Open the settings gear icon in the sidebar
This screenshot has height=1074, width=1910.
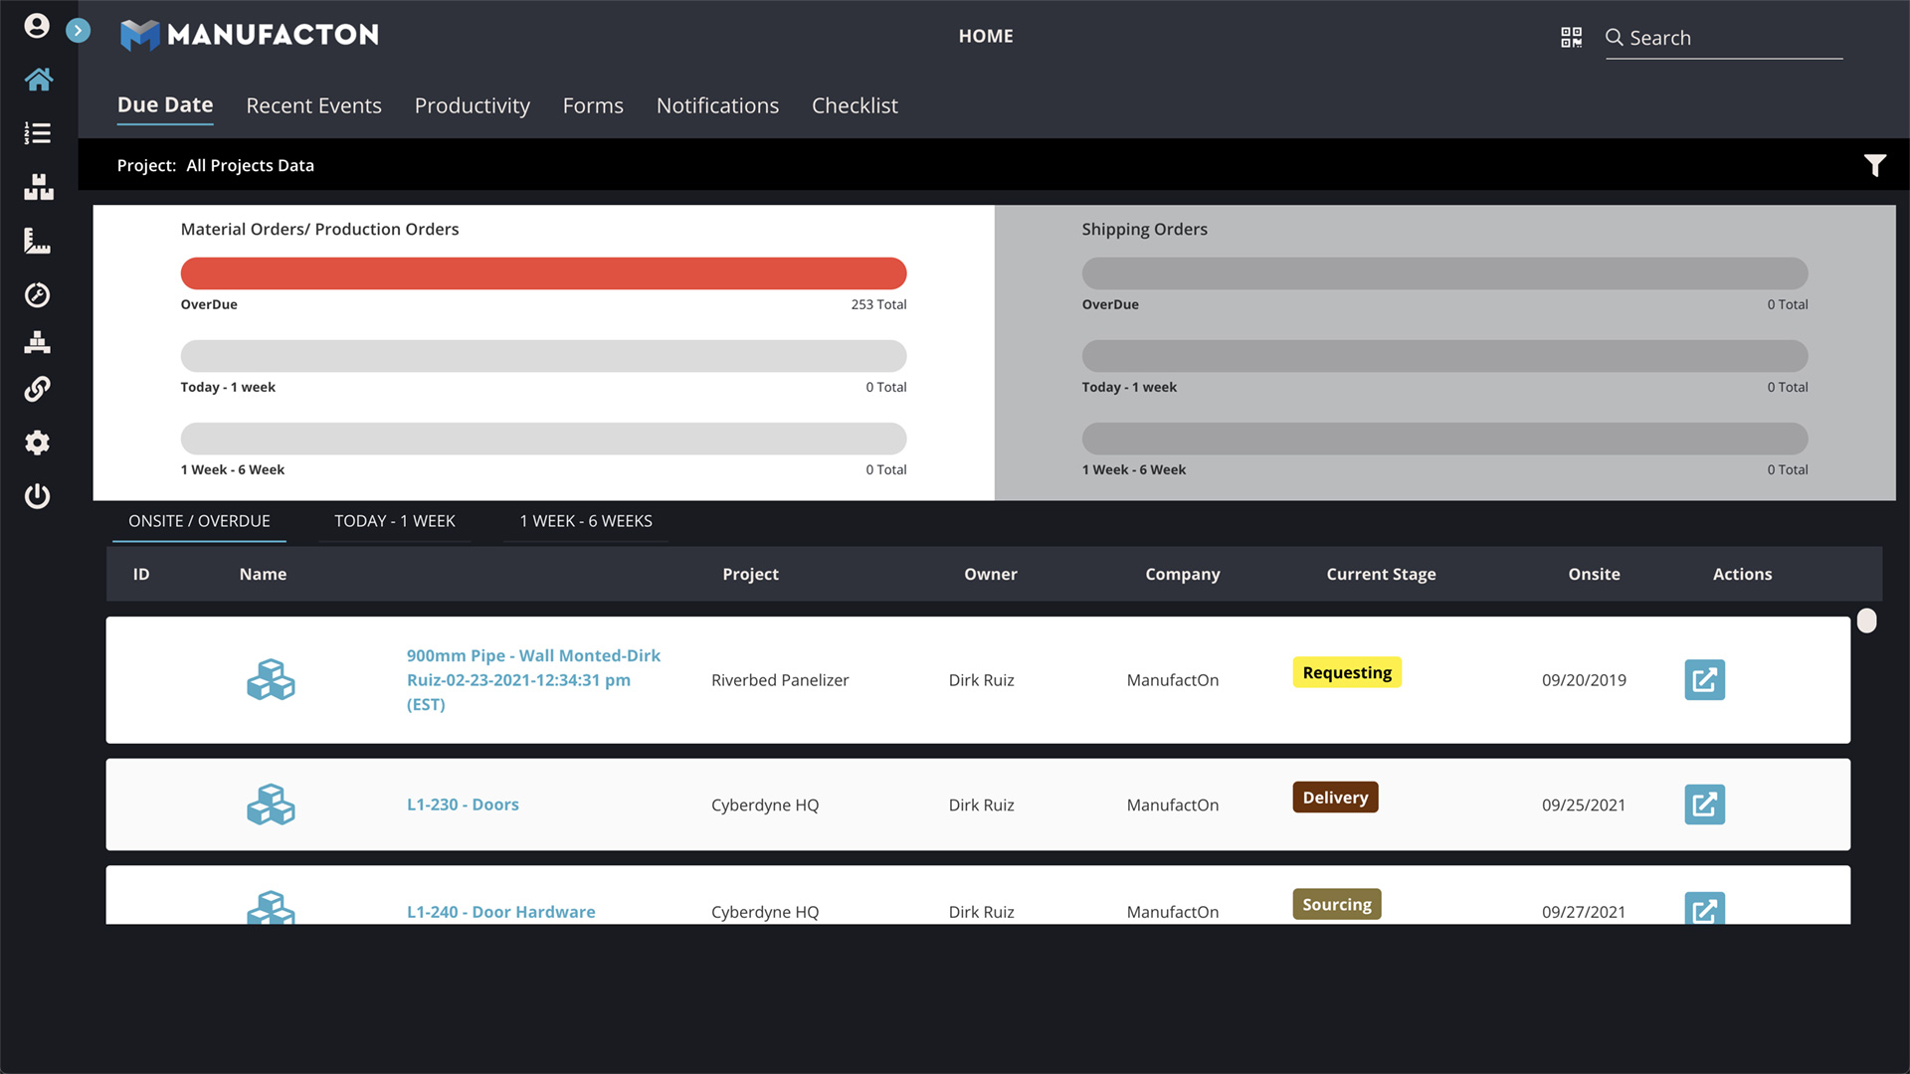tap(38, 443)
